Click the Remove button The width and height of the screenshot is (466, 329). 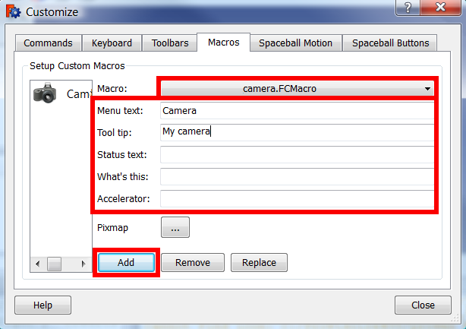click(193, 262)
